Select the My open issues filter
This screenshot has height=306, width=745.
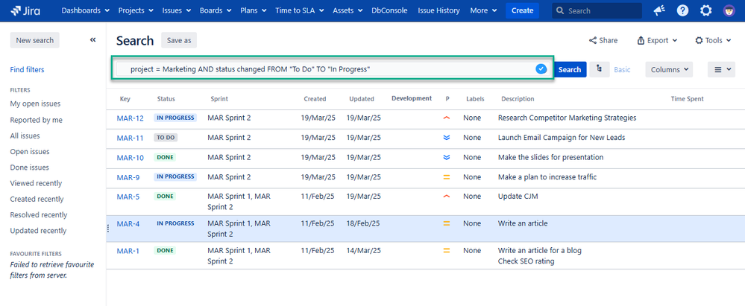35,103
